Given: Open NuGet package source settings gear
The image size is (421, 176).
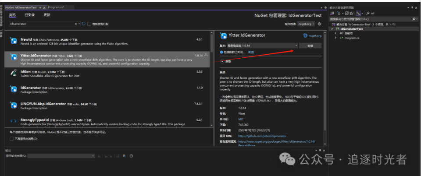Looking at the screenshot, I should (x=320, y=24).
